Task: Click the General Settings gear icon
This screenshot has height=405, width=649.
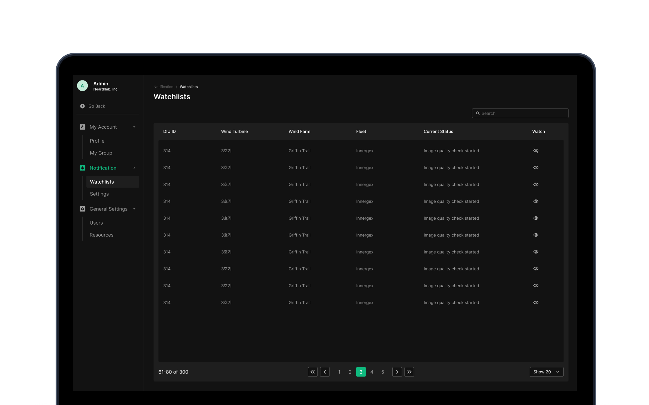Action: pyautogui.click(x=82, y=209)
